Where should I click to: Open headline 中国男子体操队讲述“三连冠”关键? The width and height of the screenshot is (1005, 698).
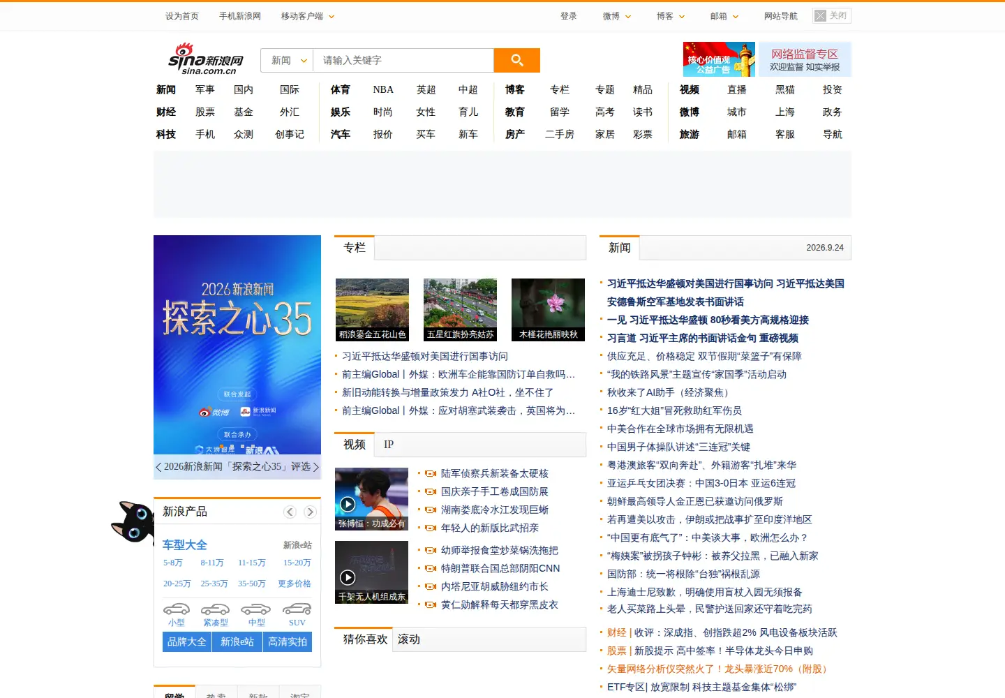coord(678,447)
